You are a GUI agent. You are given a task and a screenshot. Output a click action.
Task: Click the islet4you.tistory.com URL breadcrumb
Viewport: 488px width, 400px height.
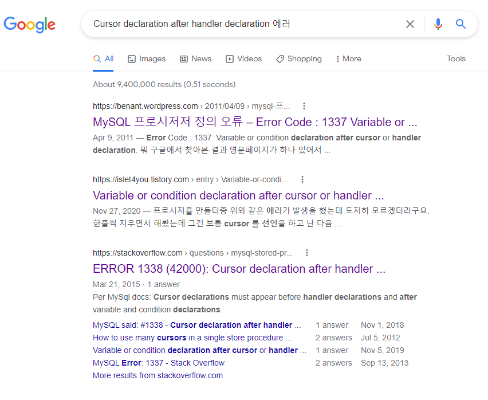click(x=190, y=179)
